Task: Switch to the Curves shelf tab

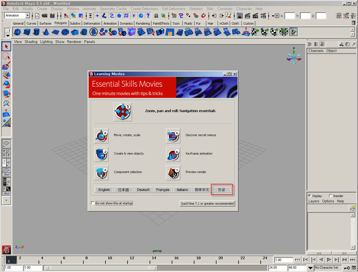Action: tap(31, 23)
